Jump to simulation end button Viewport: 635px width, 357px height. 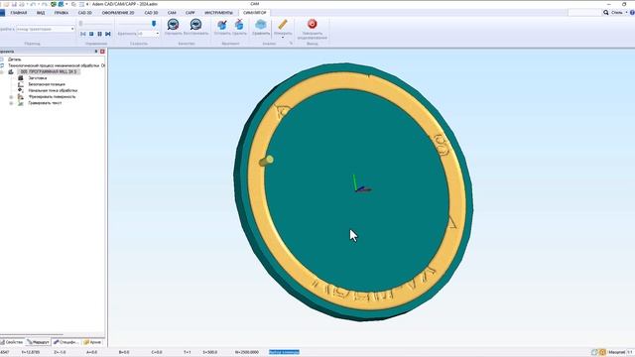pyautogui.click(x=108, y=34)
